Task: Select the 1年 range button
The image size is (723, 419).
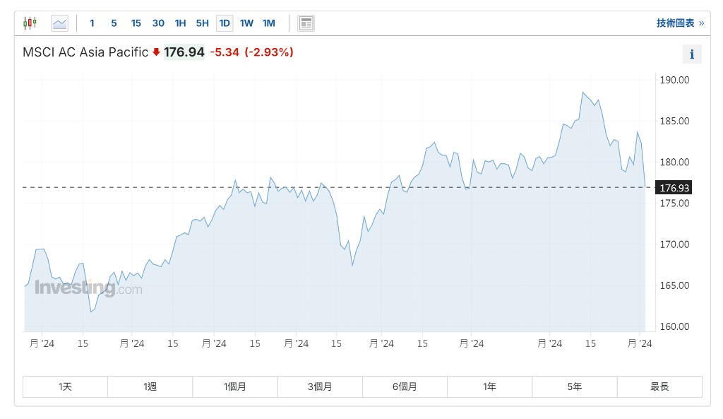Action: click(x=489, y=386)
